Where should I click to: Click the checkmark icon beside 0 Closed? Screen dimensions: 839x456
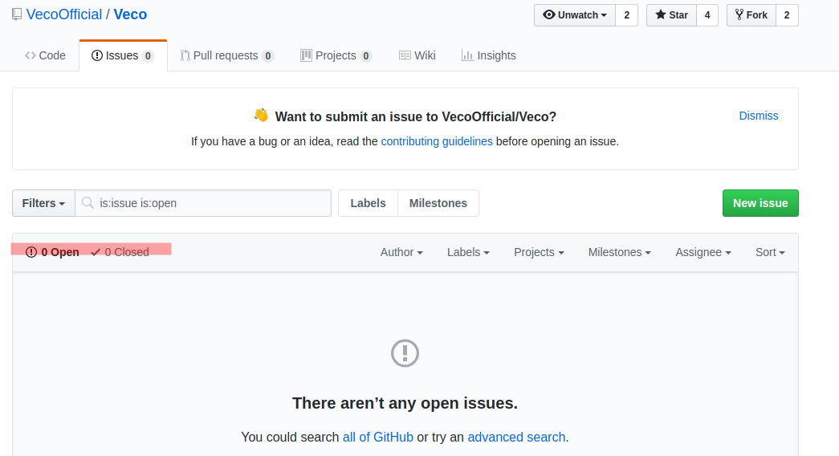96,252
